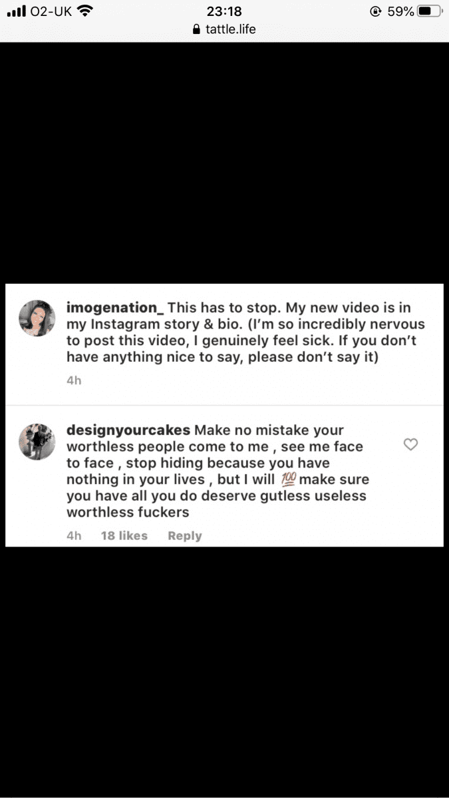Tap the designyourcakes profile avatar
This screenshot has height=798, width=449.
[x=37, y=440]
